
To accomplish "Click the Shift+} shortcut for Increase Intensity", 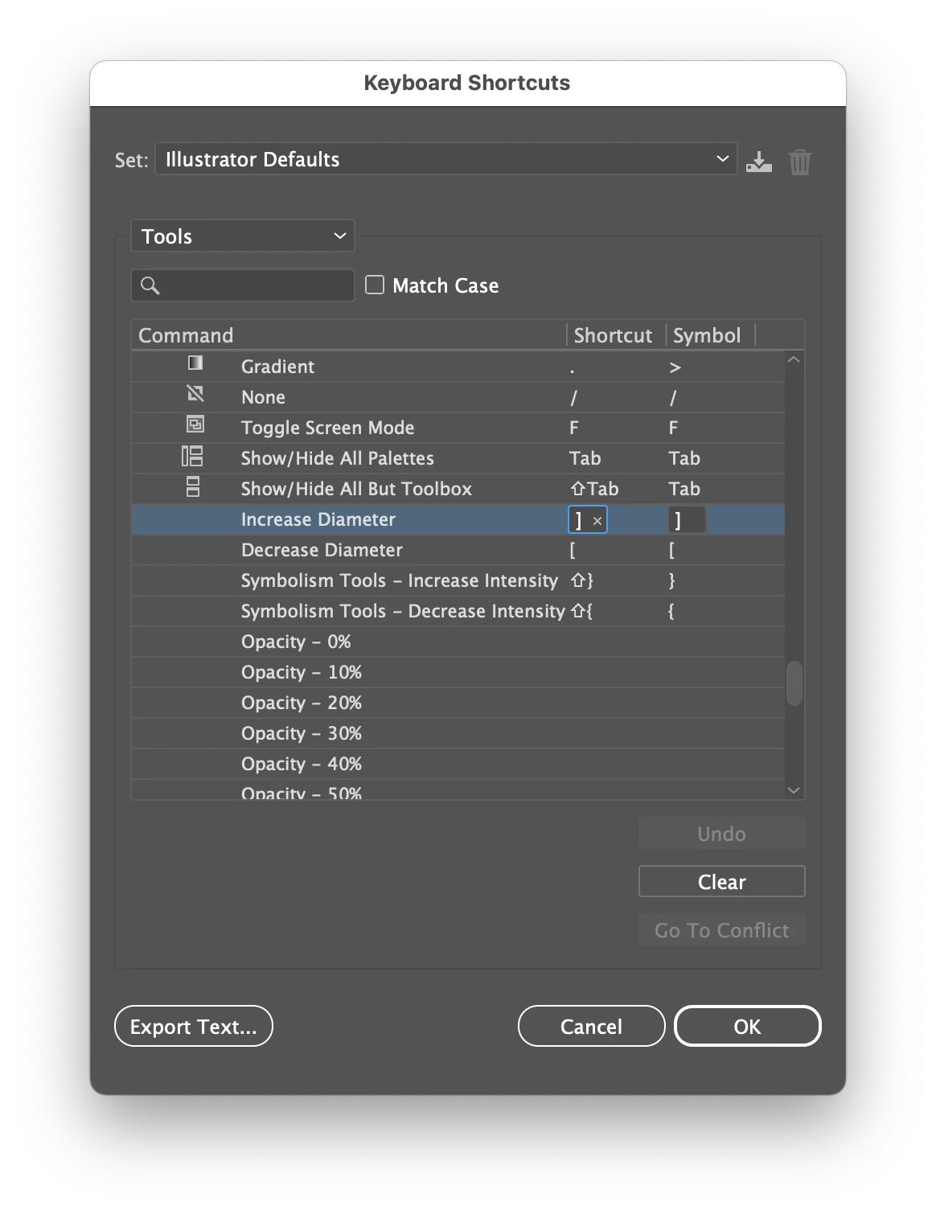I will click(582, 580).
